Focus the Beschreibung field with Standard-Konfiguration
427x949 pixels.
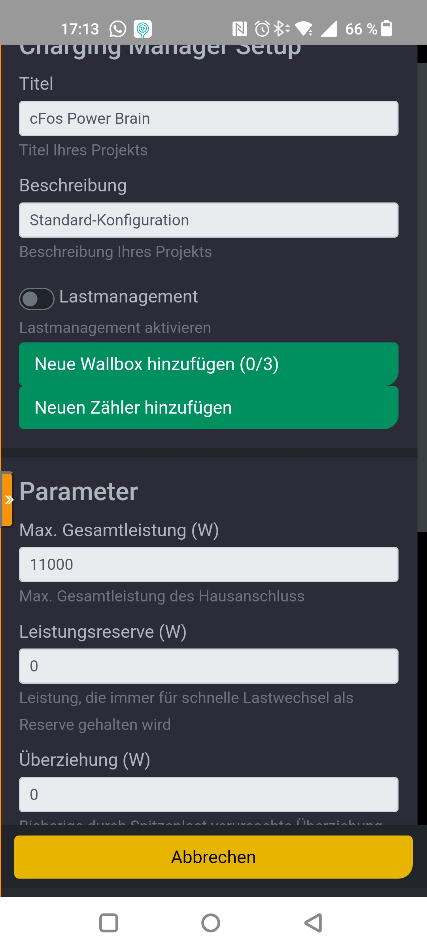click(209, 220)
